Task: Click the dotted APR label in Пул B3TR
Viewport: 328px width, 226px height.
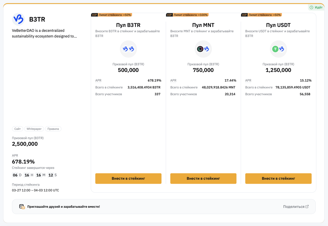Action: pyautogui.click(x=98, y=80)
